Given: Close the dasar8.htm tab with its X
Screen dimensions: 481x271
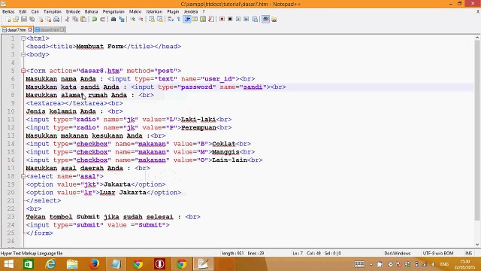Looking at the screenshot, I should [62, 30].
